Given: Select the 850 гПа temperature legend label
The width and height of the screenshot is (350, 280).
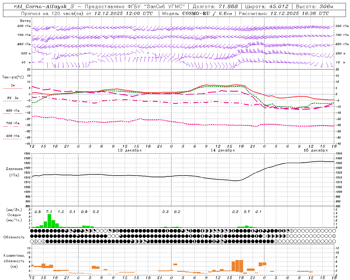Looking at the screenshot, I should [x=13, y=111].
